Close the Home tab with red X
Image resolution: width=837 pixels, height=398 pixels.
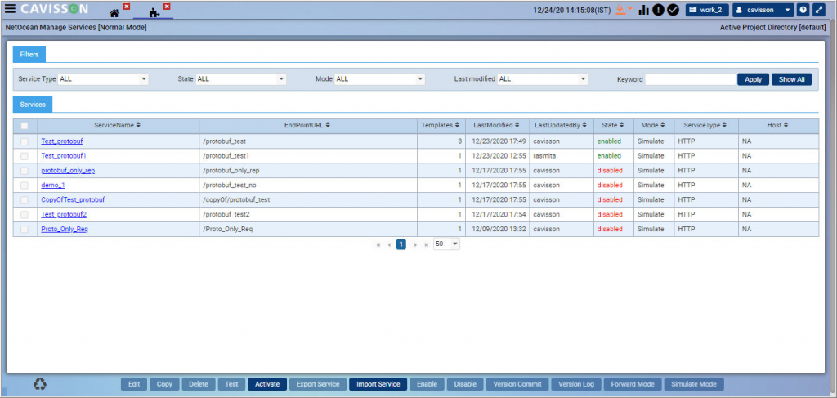[x=127, y=7]
